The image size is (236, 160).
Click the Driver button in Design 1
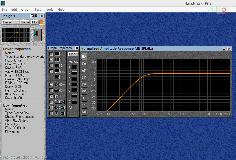click(7, 22)
